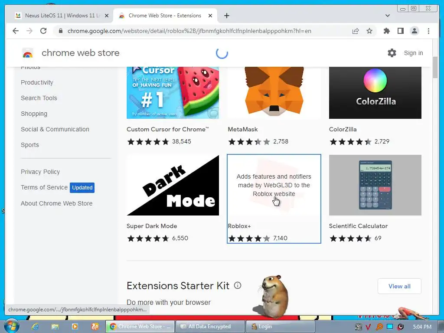
Task: Open the Shopping category
Action: [x=34, y=114]
